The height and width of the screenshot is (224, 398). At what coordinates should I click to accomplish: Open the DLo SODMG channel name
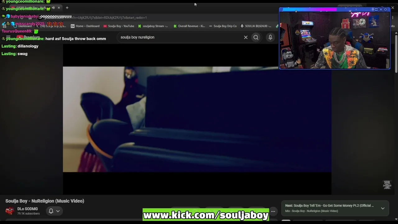pyautogui.click(x=27, y=209)
